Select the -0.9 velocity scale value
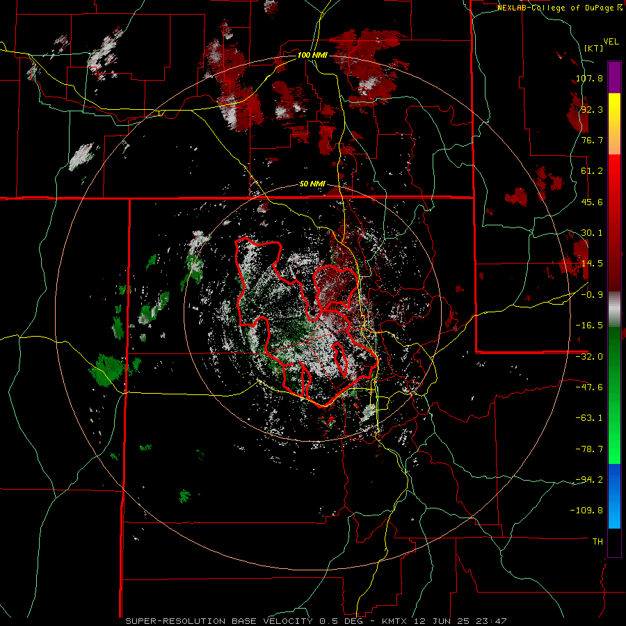This screenshot has width=626, height=626. coord(592,295)
